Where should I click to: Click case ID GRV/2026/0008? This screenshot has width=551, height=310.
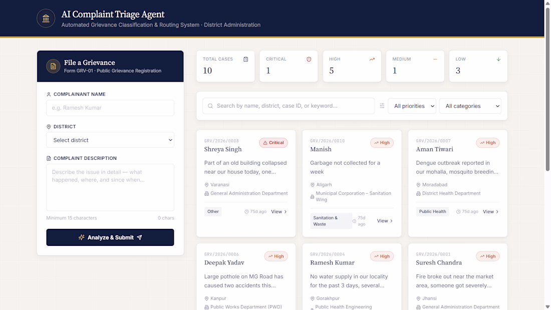221,141
